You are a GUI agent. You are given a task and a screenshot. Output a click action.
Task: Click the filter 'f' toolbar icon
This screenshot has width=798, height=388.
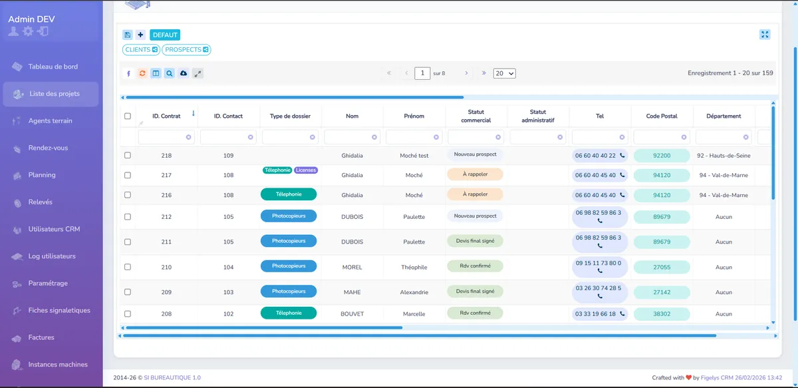128,73
